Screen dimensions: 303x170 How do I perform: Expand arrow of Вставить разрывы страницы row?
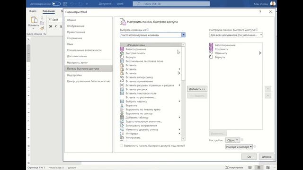tap(179, 85)
